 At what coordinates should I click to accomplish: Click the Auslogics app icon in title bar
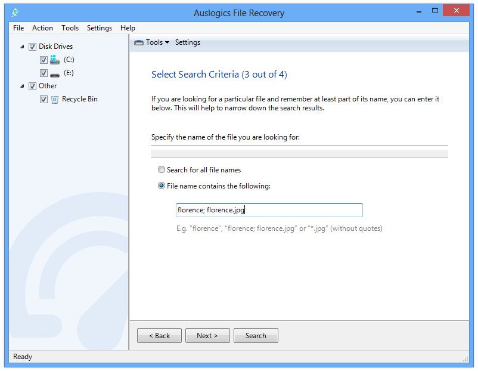[x=15, y=13]
